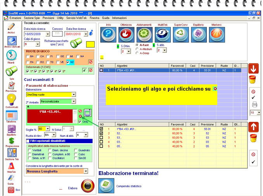Click the Concorsi input field
This screenshot has width=263, height=196.
[57, 34]
